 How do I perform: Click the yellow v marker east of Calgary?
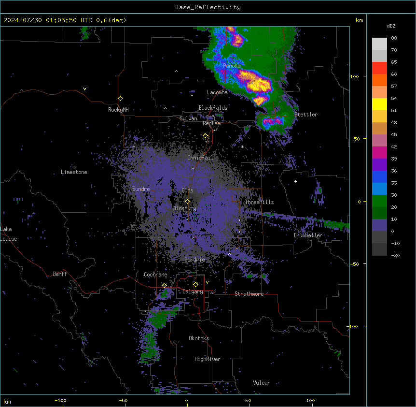(207, 282)
